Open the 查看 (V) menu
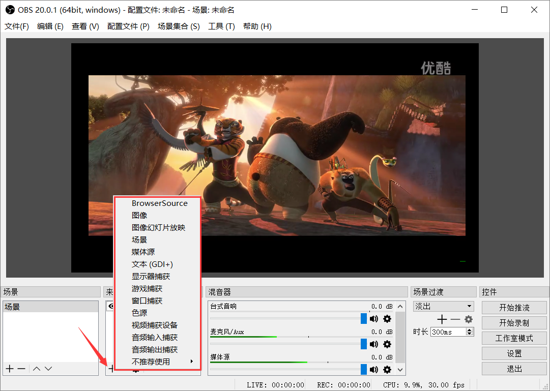 (85, 26)
